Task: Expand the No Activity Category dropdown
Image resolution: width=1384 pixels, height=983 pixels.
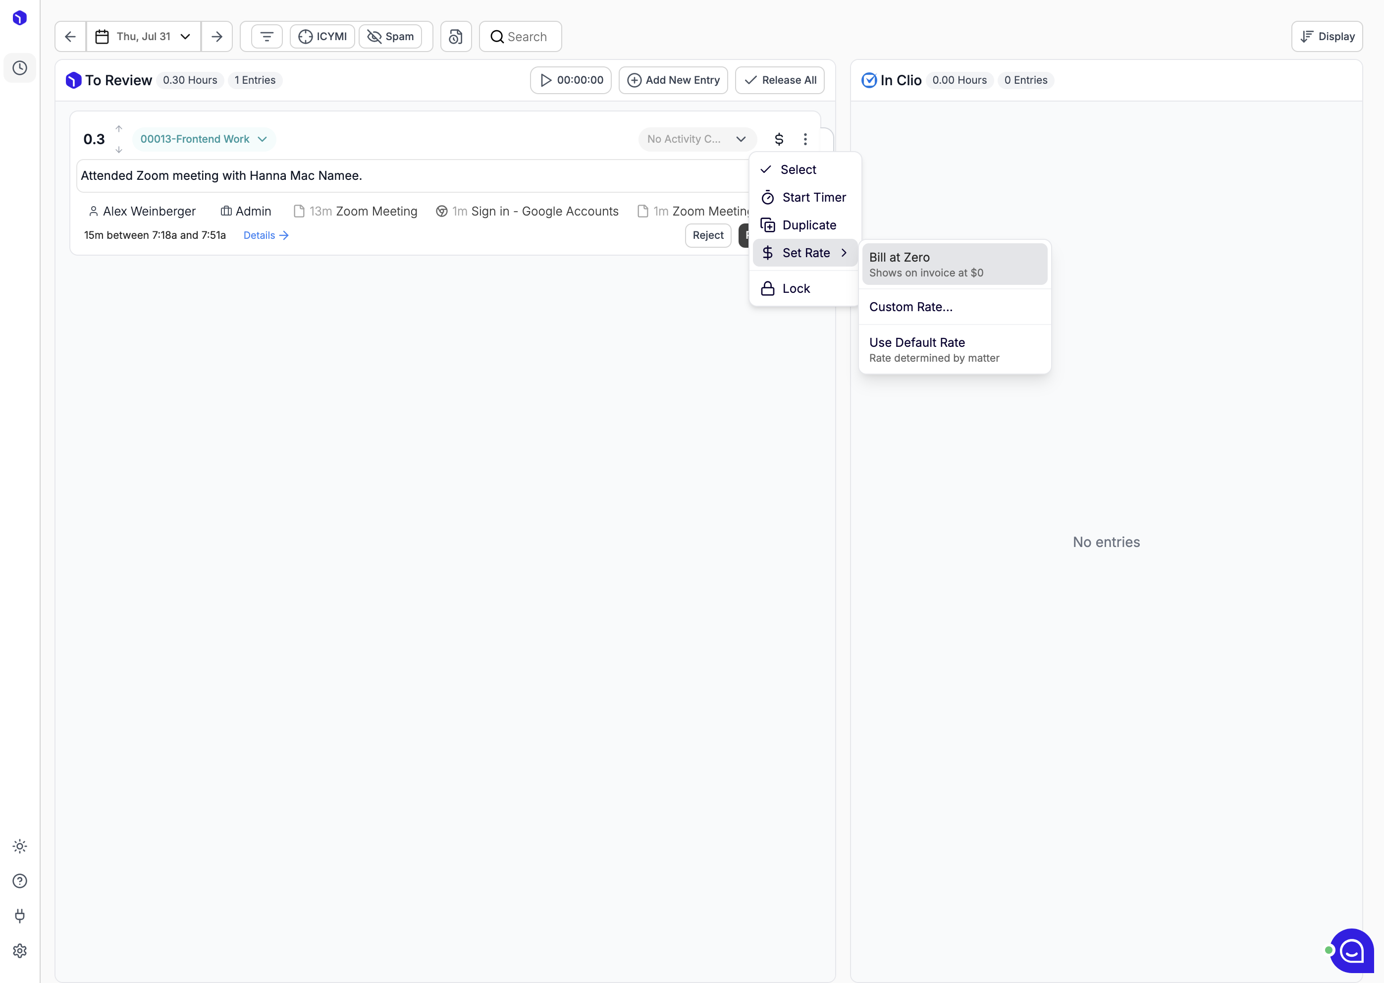Action: pyautogui.click(x=697, y=139)
